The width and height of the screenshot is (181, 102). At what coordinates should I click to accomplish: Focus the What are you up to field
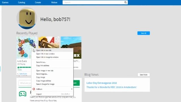(25, 83)
